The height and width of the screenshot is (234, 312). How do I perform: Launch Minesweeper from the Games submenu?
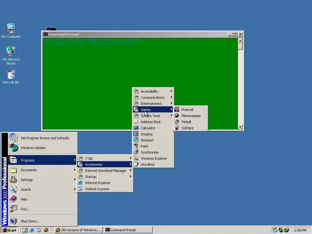(x=191, y=116)
